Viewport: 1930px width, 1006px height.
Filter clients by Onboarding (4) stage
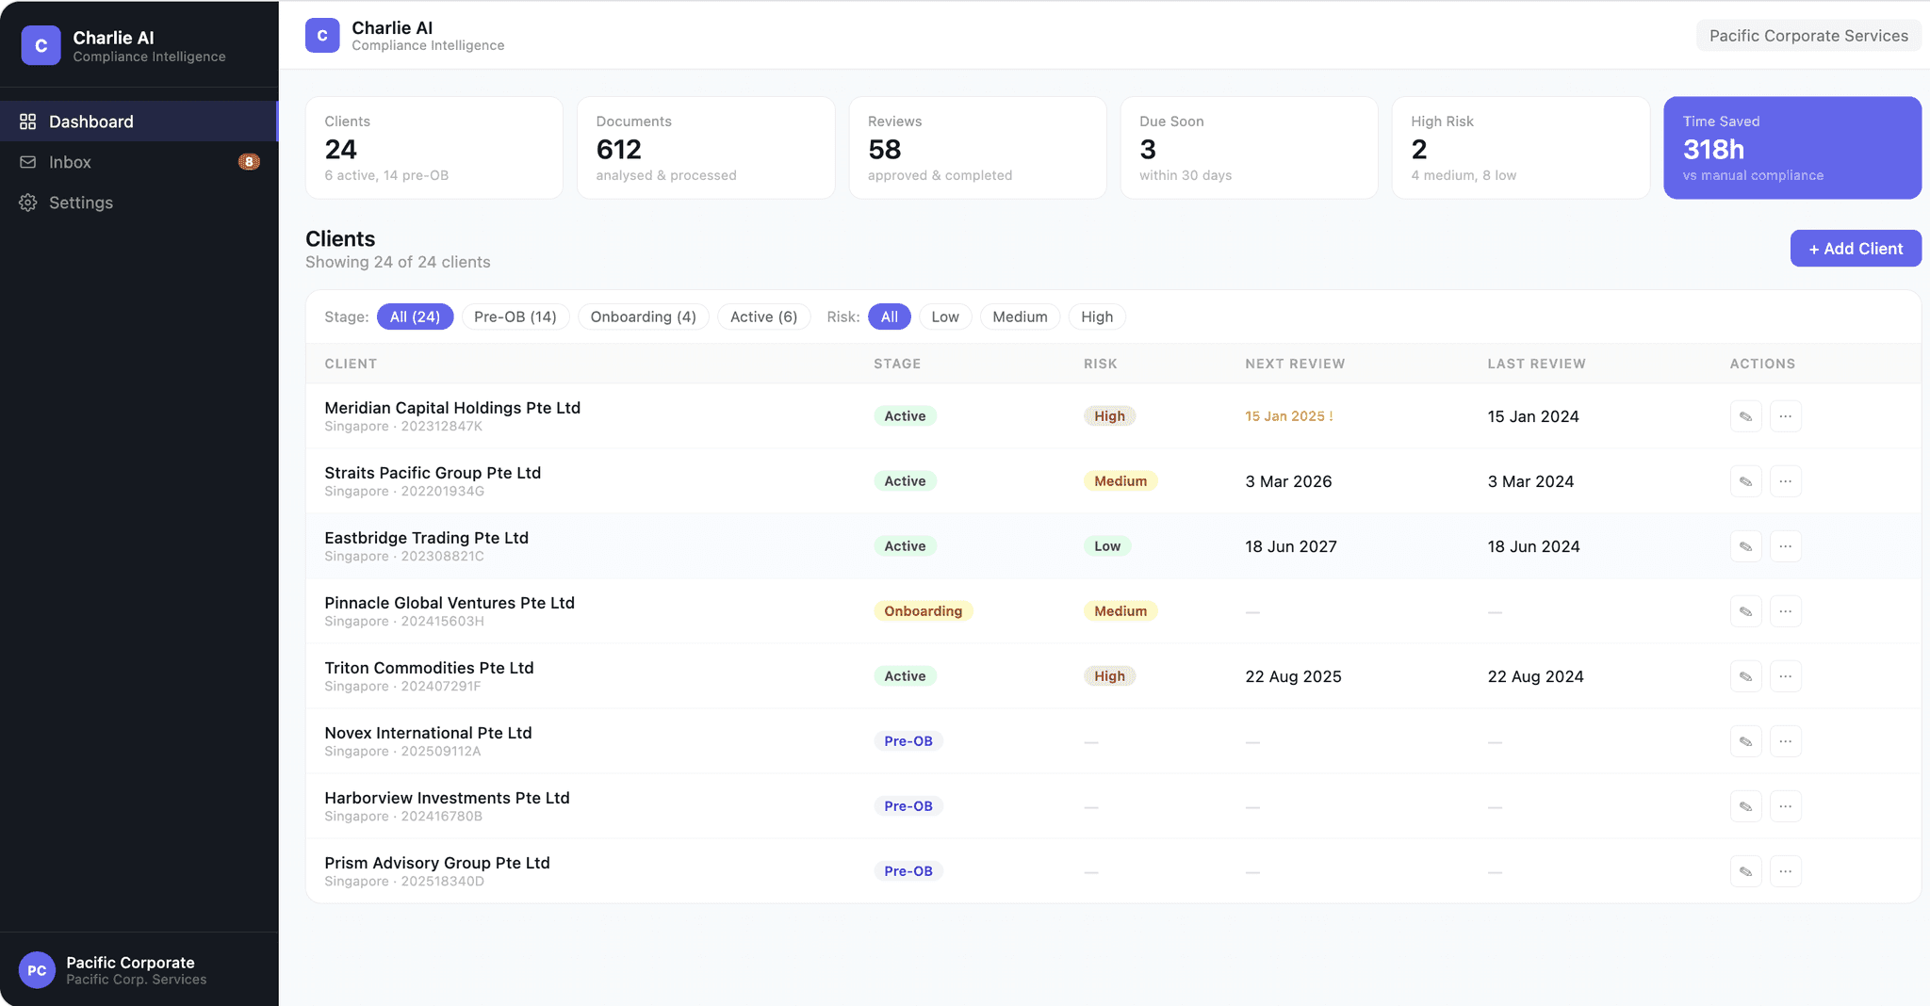point(644,316)
